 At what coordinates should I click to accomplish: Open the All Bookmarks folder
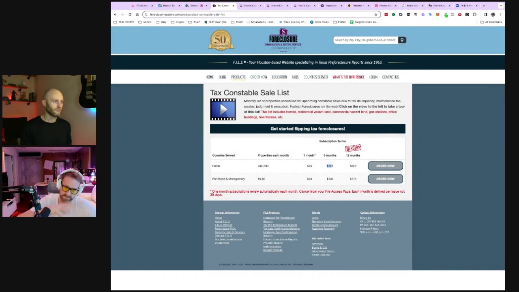tap(491, 22)
